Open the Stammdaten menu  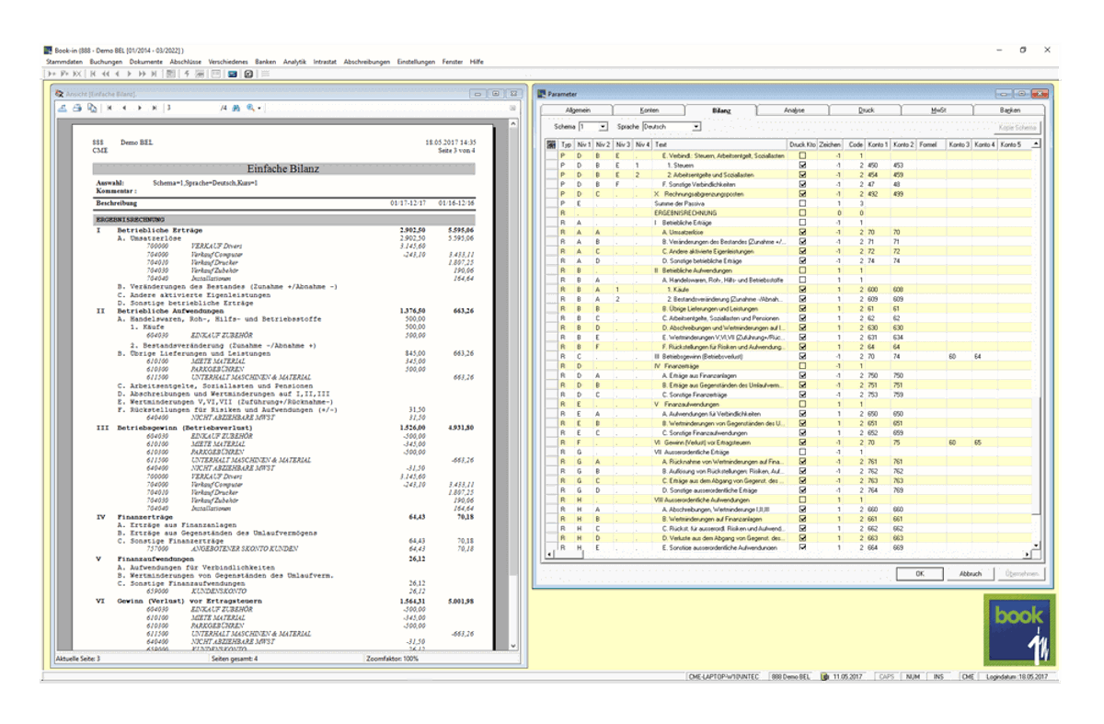coord(64,61)
